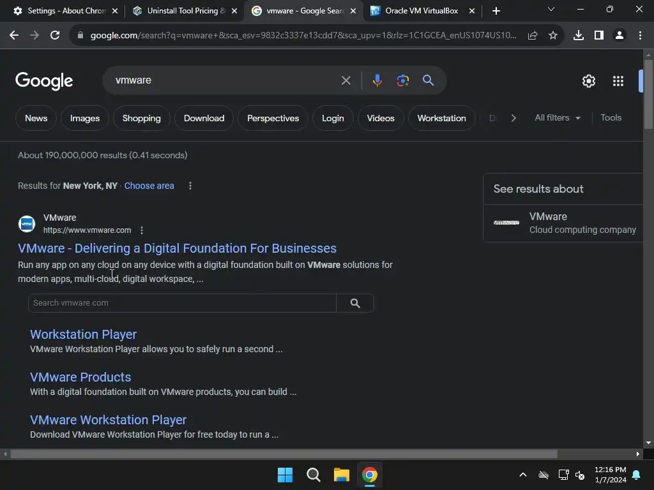
Task: Click the cloud sync tray icon
Action: [x=544, y=475]
